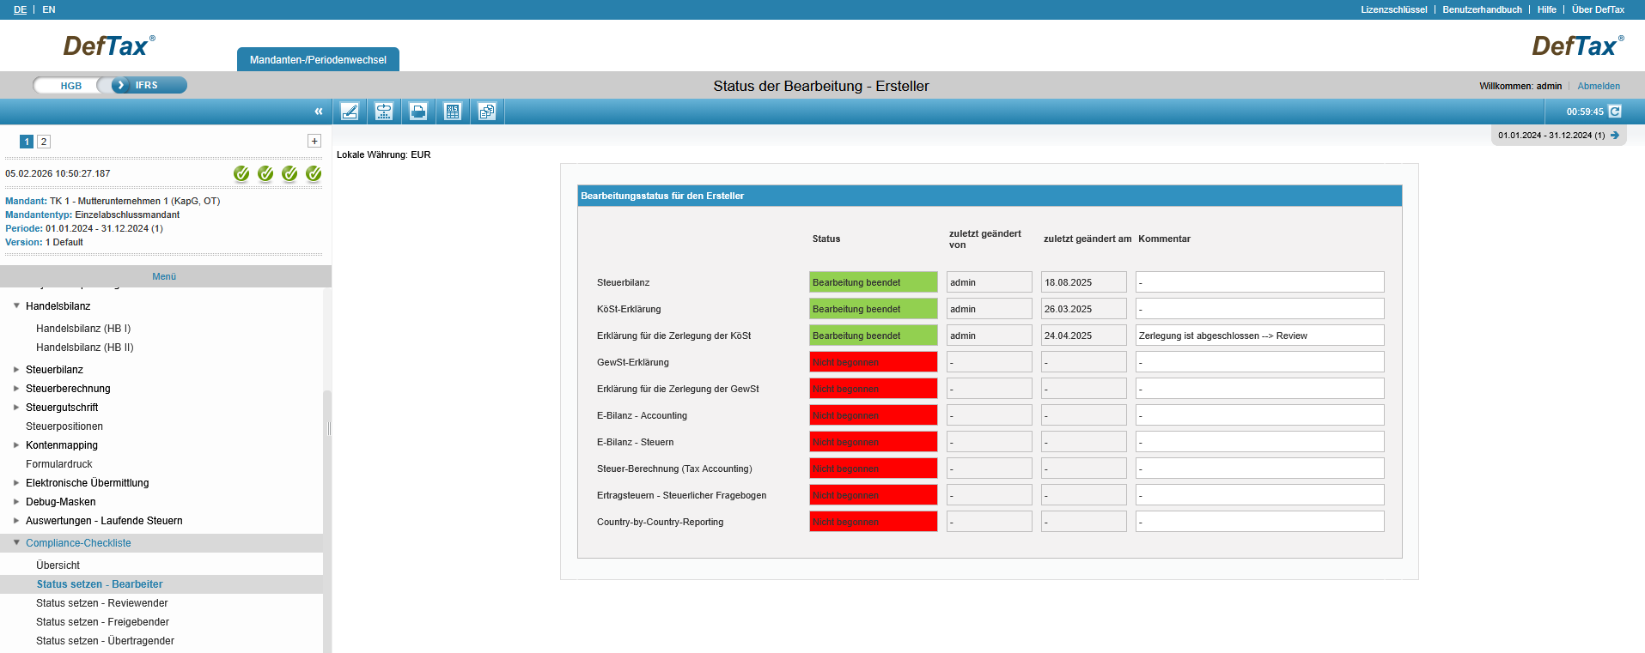Select client slot number 2

click(x=44, y=142)
